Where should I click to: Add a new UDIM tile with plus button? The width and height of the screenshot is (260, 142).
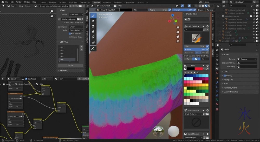pyautogui.click(x=81, y=47)
